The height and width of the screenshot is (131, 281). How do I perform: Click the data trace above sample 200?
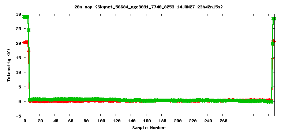coord(177,100)
